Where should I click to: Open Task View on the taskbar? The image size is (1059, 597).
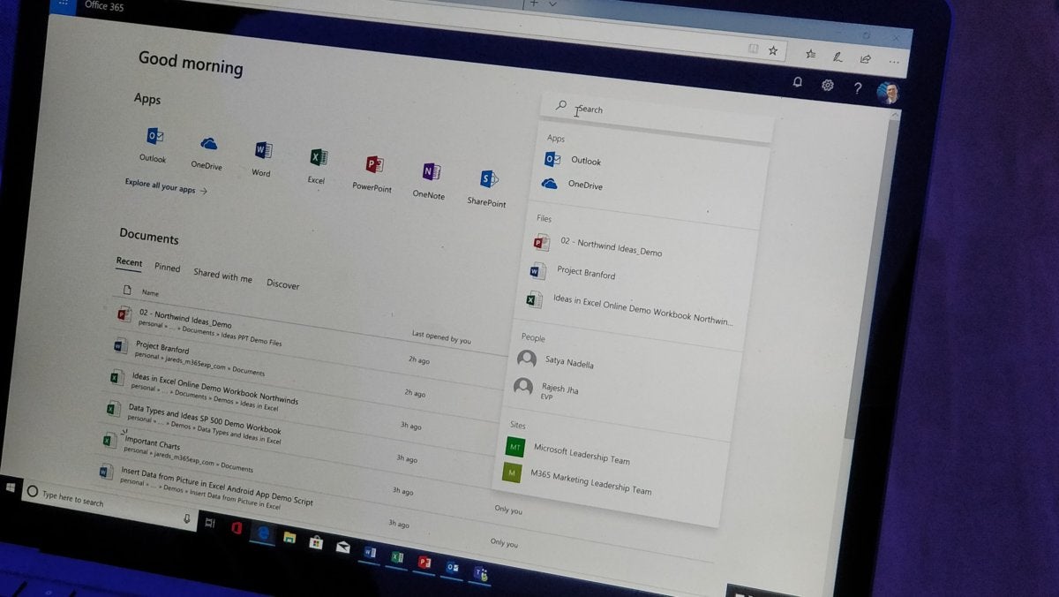[210, 523]
